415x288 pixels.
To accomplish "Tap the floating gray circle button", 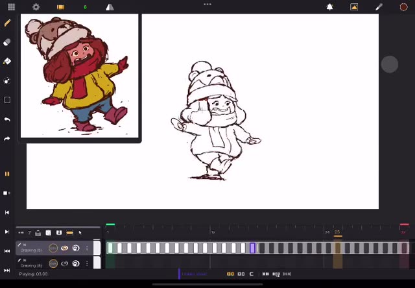I will [390, 64].
